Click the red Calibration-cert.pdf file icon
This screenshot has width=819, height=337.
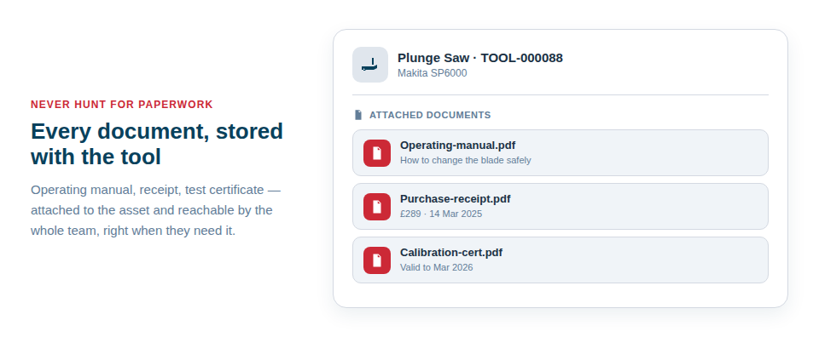(377, 260)
